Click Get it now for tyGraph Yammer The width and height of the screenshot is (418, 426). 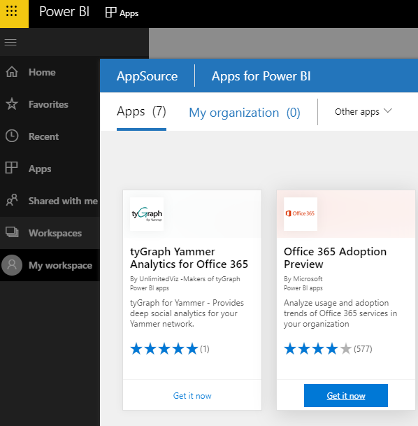tap(192, 396)
